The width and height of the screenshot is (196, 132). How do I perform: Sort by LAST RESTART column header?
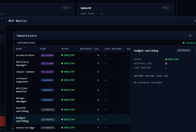tap(113, 49)
